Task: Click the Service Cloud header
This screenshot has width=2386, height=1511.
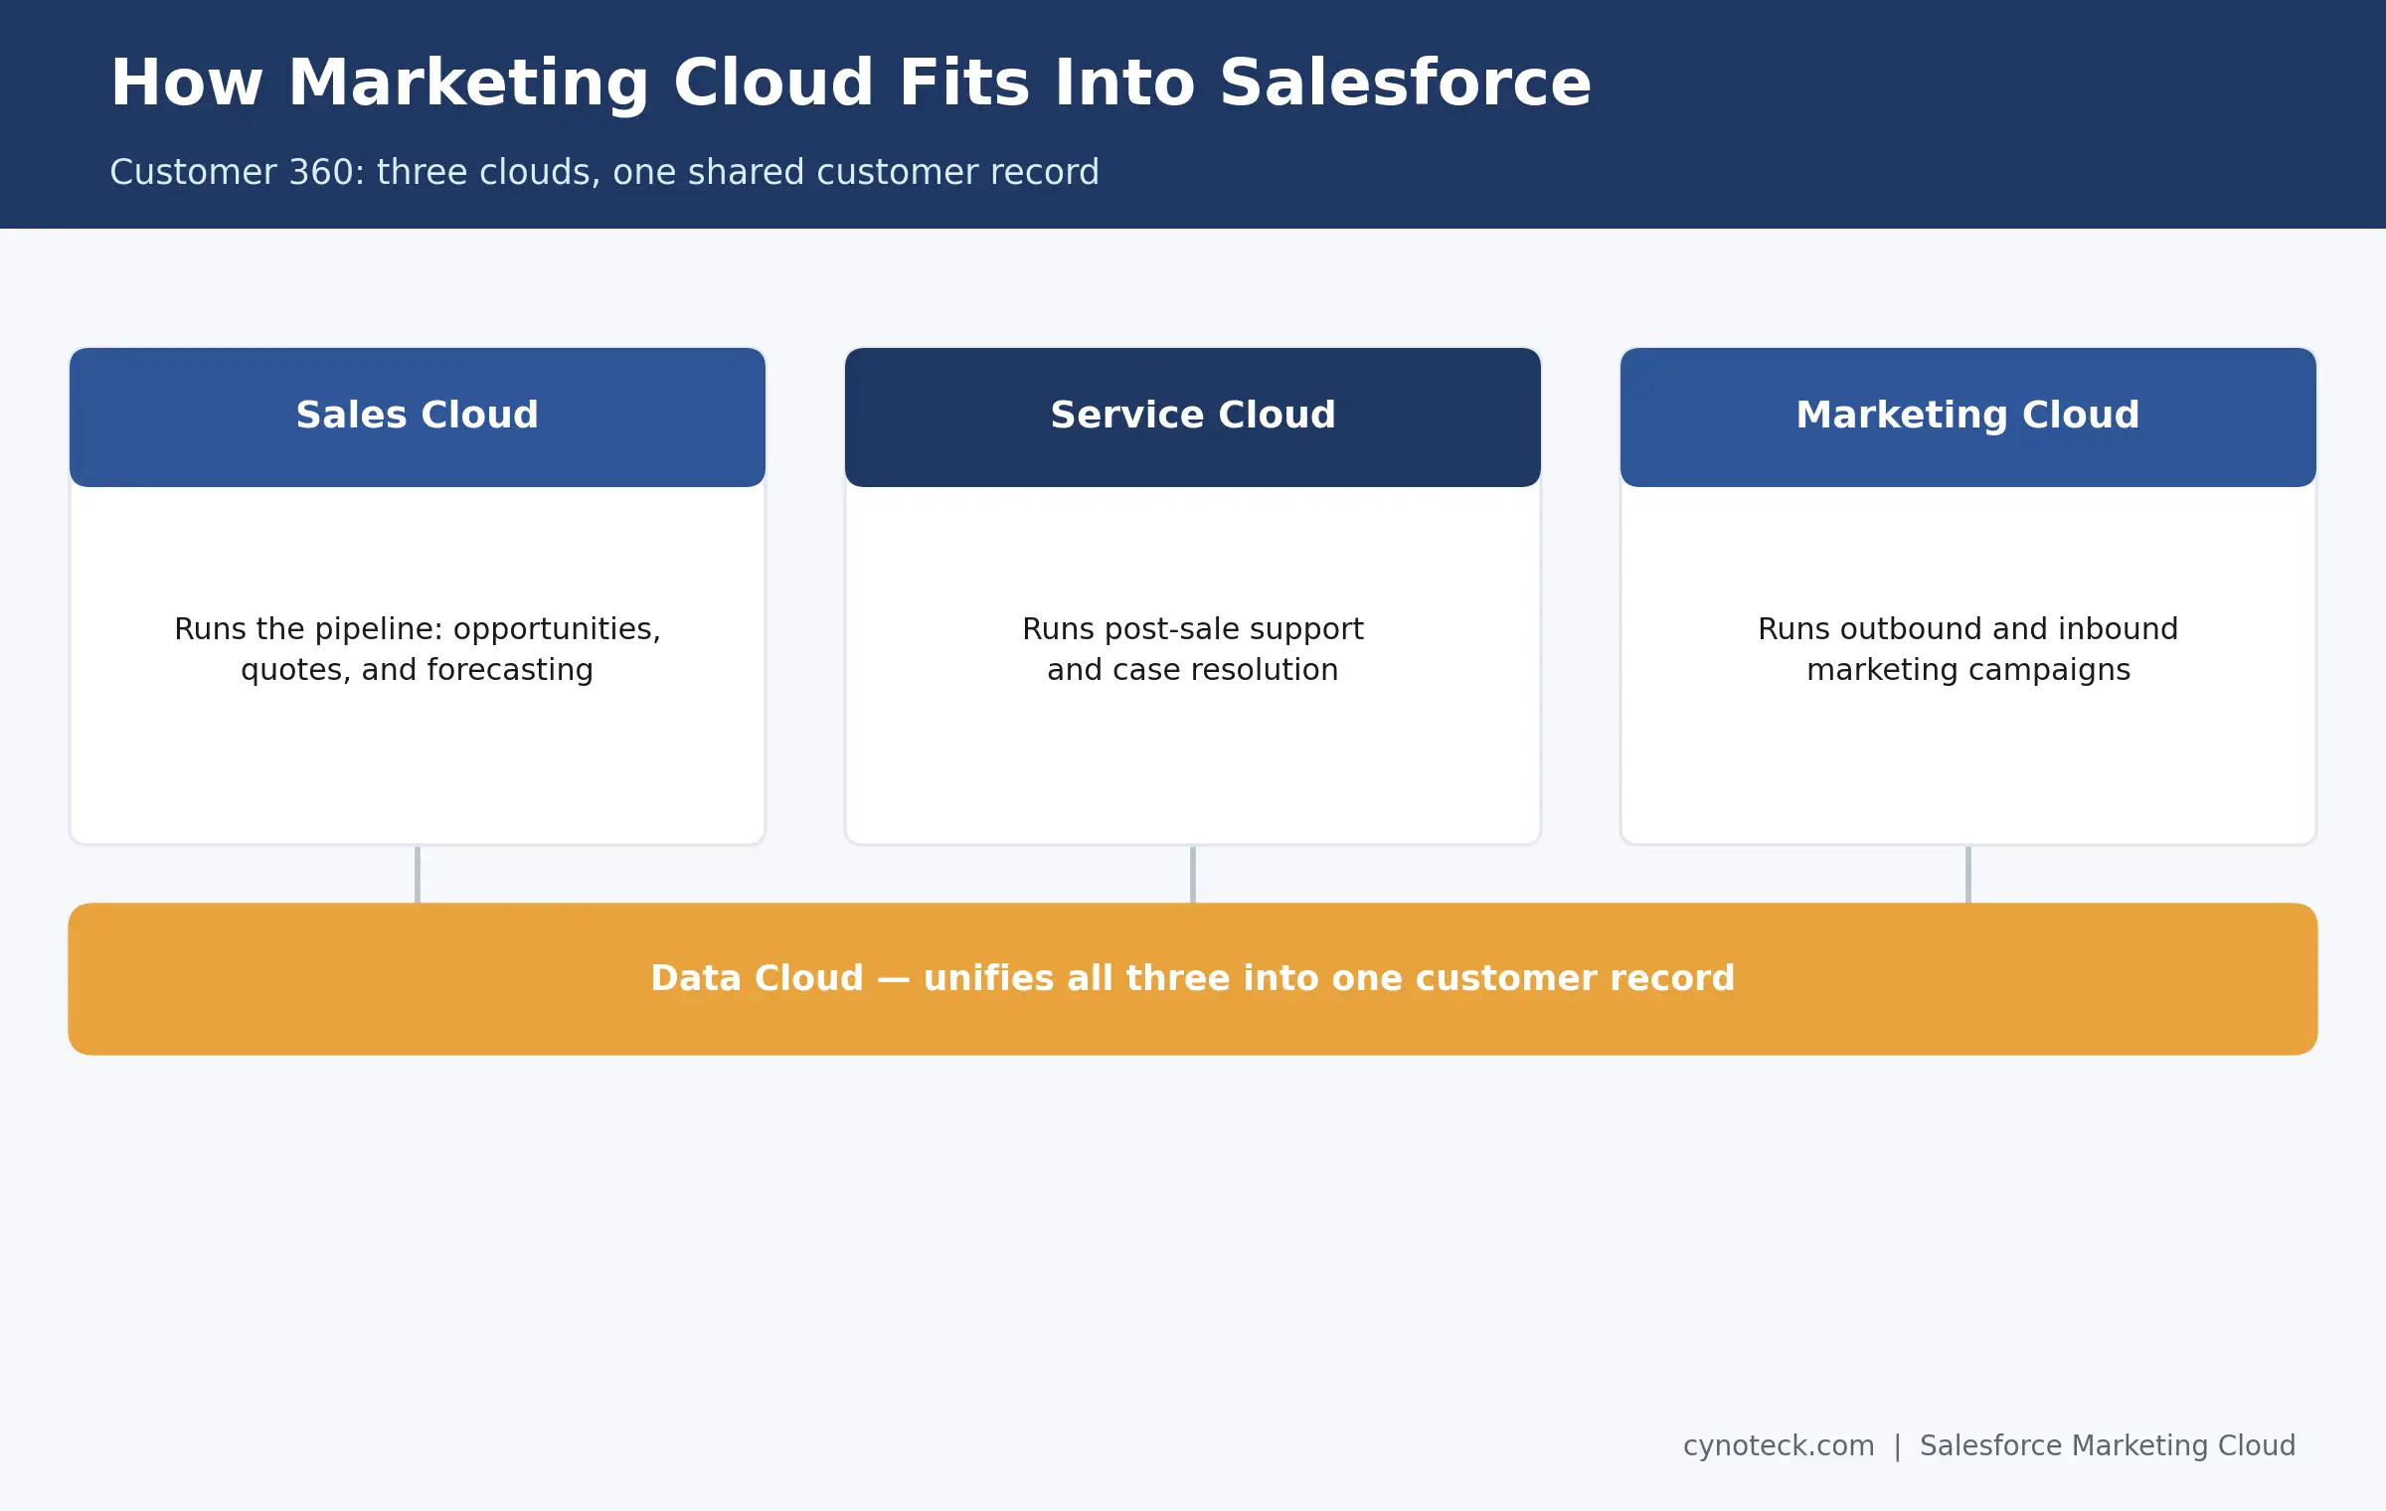Action: [1193, 417]
